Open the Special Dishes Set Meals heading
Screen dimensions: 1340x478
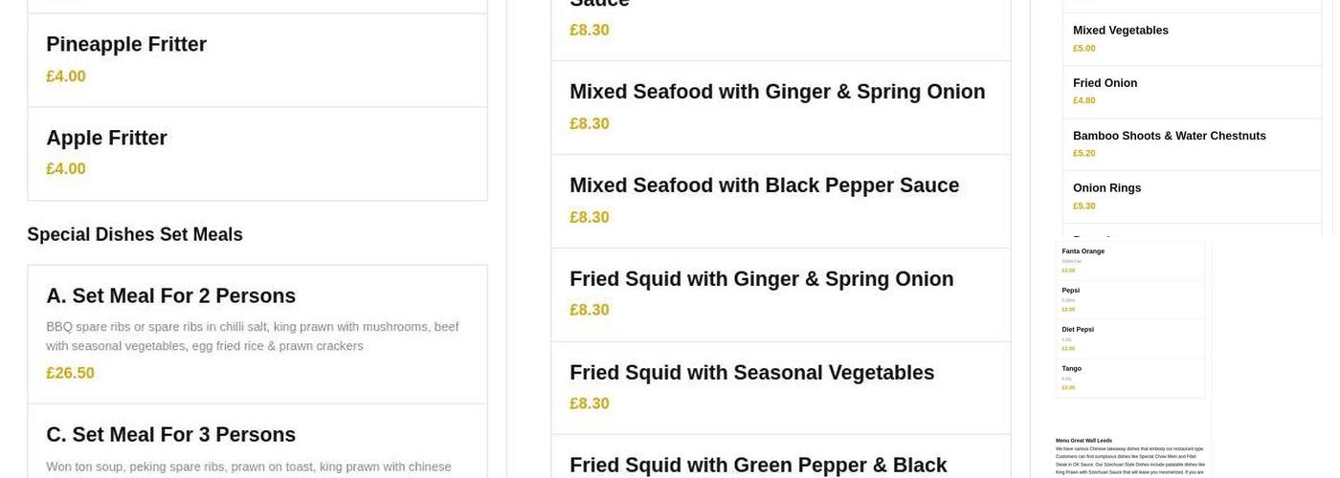pos(135,235)
